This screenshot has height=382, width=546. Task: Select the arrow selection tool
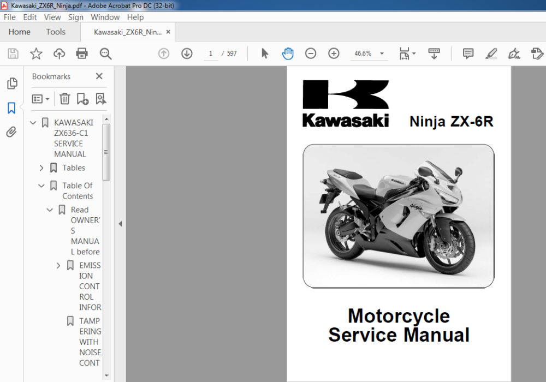(x=265, y=53)
